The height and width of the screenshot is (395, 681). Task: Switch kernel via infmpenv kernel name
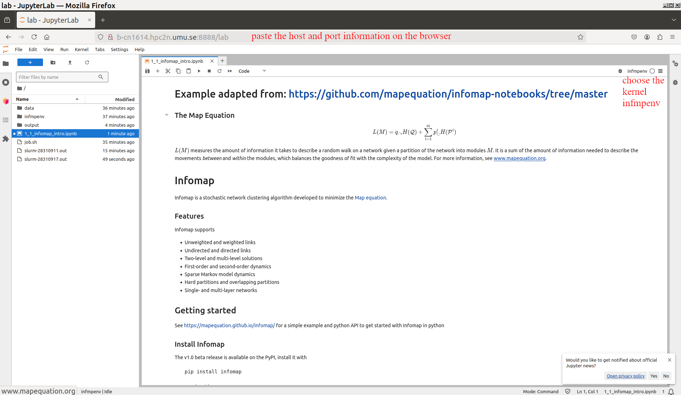pyautogui.click(x=637, y=71)
